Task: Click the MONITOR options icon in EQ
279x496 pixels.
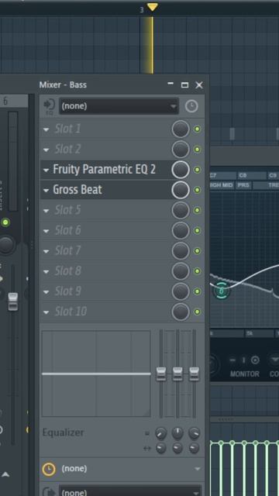Action: (255, 360)
